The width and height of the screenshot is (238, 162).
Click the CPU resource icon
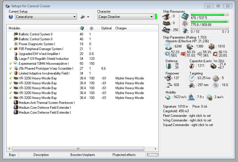(185, 16)
